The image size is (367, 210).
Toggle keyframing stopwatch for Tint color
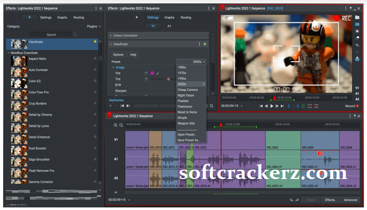(x=146, y=73)
